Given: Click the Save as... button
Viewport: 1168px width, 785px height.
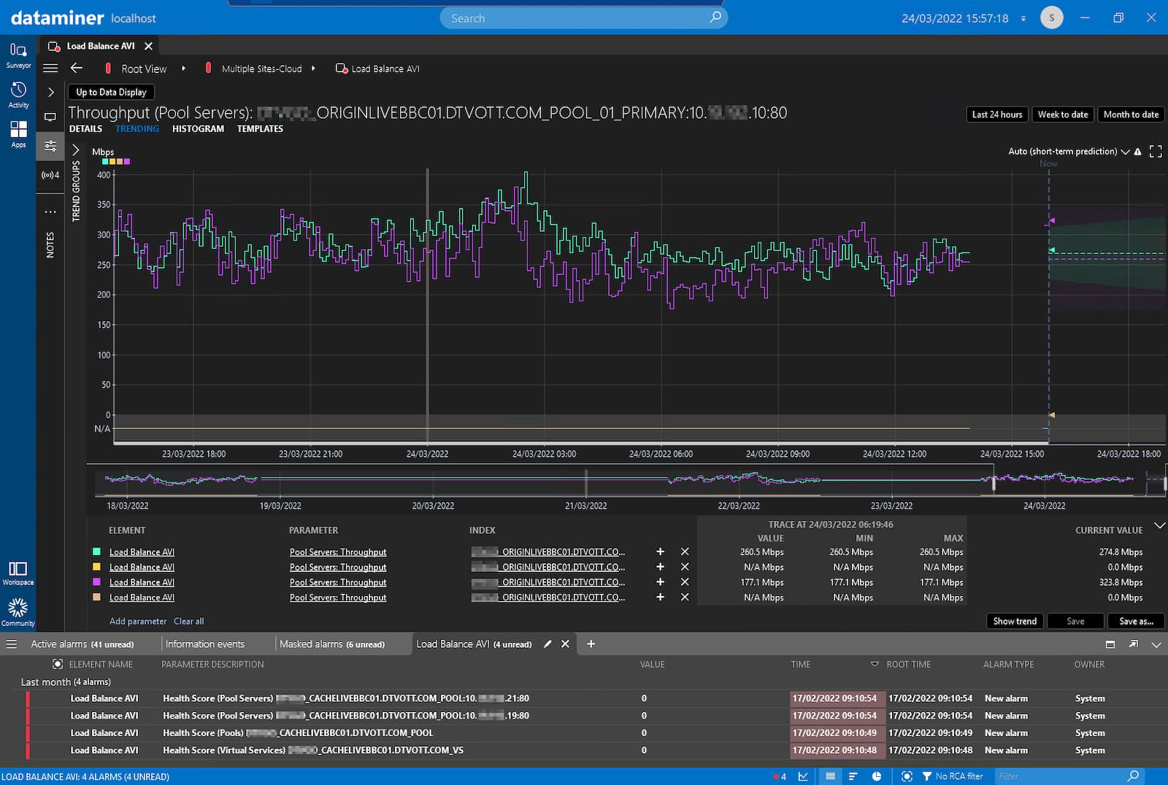Looking at the screenshot, I should pos(1137,622).
